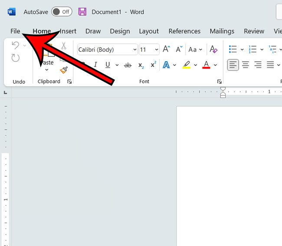Toggle the AutoSave switch
Screen dimensions: 282x246
(x=61, y=12)
